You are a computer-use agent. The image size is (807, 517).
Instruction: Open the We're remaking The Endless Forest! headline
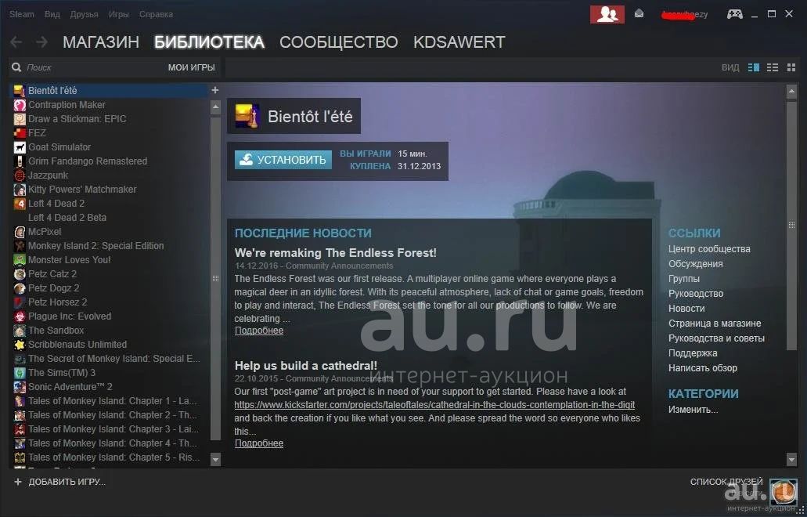(x=336, y=253)
